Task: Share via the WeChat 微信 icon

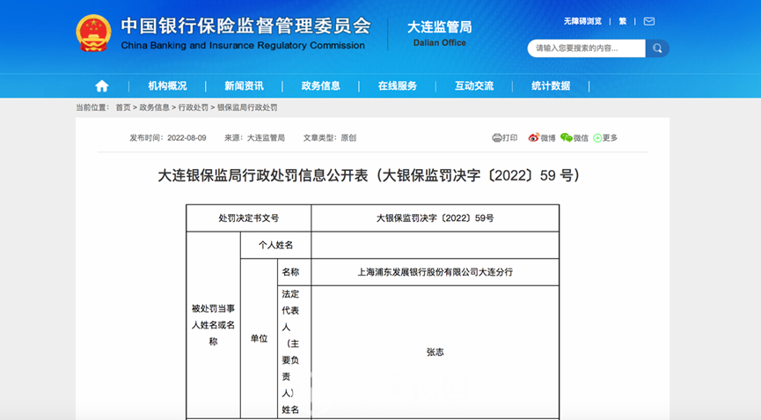Action: (567, 138)
